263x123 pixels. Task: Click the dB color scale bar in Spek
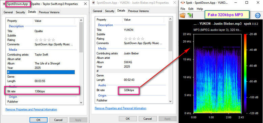click(245, 74)
